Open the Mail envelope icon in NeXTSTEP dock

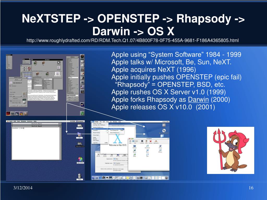coord(82,65)
